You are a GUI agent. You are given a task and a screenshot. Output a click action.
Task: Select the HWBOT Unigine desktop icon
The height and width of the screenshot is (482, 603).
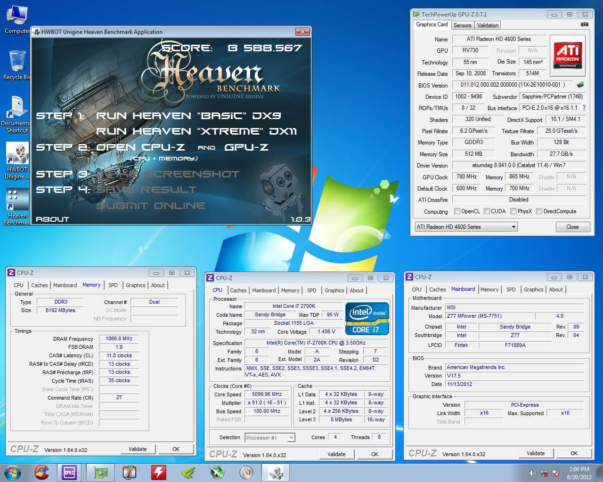tap(16, 161)
